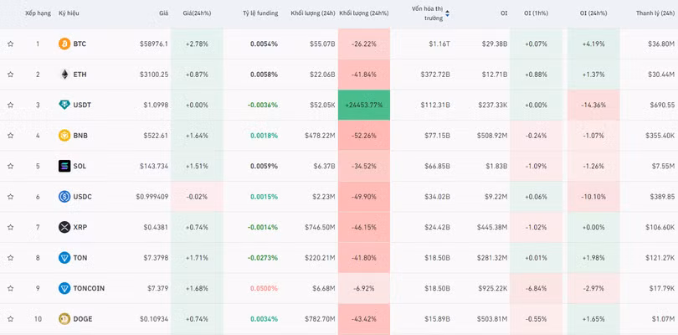Click the Dogecoin DOGE icon
The image size is (678, 335).
pyautogui.click(x=64, y=319)
